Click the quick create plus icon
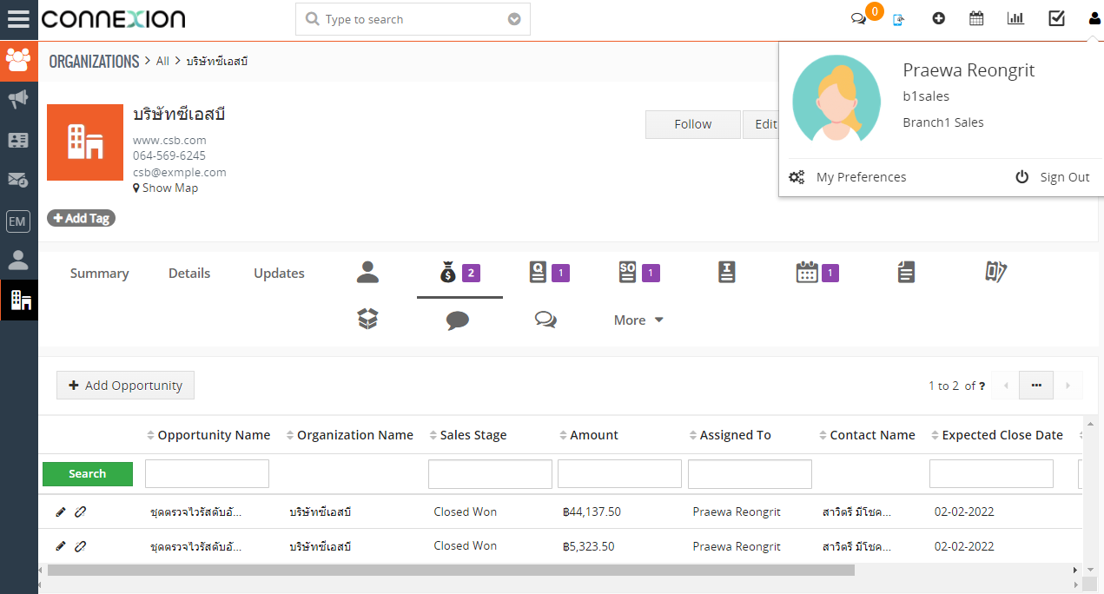Screen dimensions: 1104x594 pos(938,18)
